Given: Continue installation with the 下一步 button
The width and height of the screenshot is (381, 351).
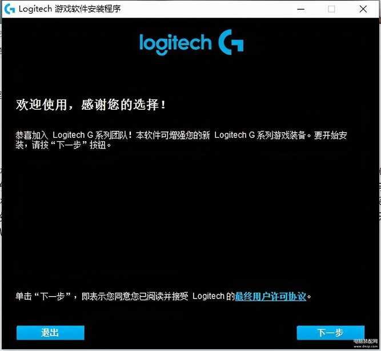Looking at the screenshot, I should point(331,333).
